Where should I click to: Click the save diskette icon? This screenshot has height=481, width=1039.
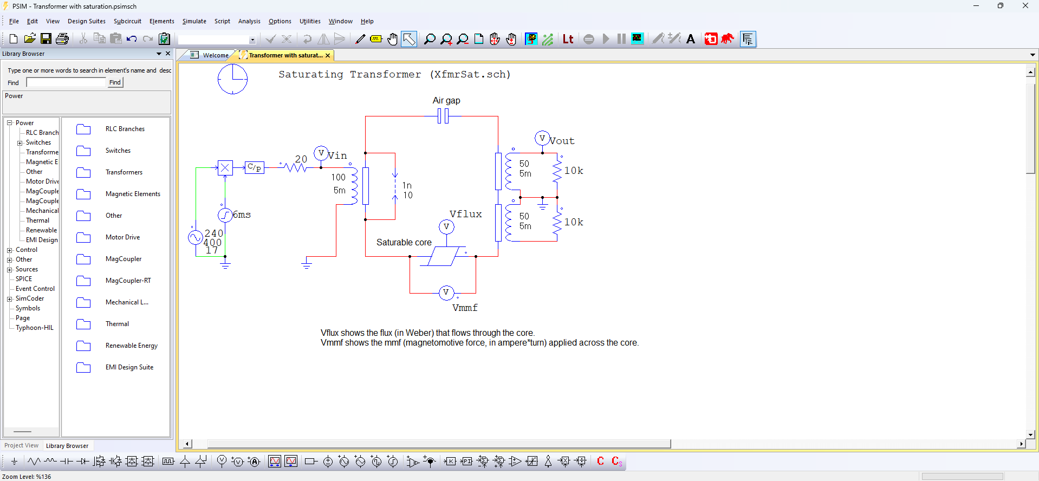46,39
